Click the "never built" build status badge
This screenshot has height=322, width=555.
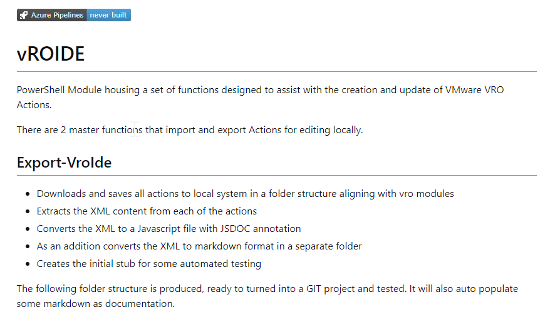(108, 15)
